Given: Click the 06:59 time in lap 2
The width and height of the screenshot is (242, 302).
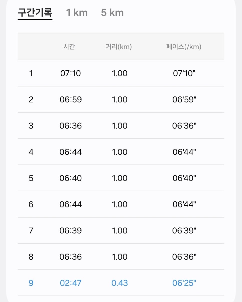Looking at the screenshot, I should click(x=71, y=100).
